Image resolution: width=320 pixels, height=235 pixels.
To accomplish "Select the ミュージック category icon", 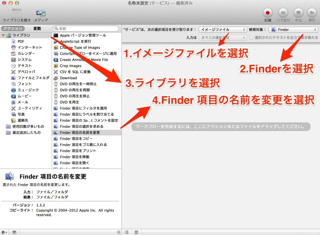I will 14,90.
